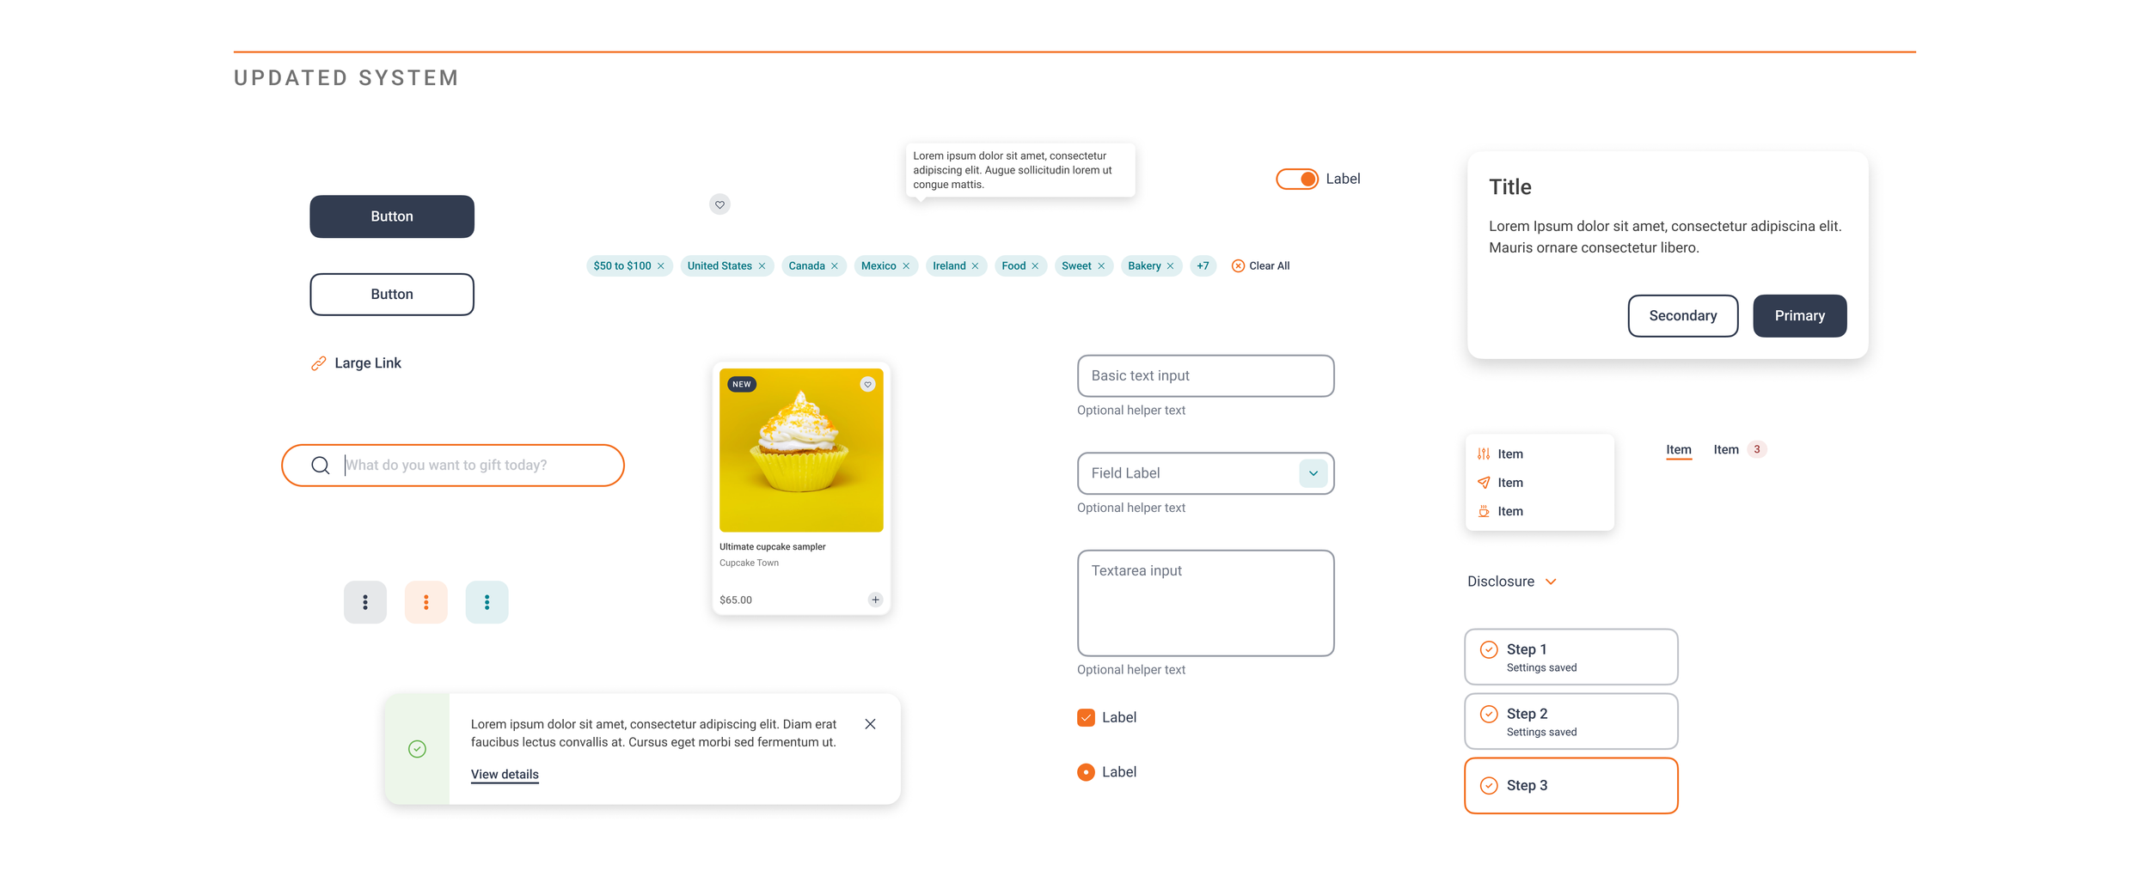Click the Disclosure label
The width and height of the screenshot is (2149, 895).
(1500, 581)
